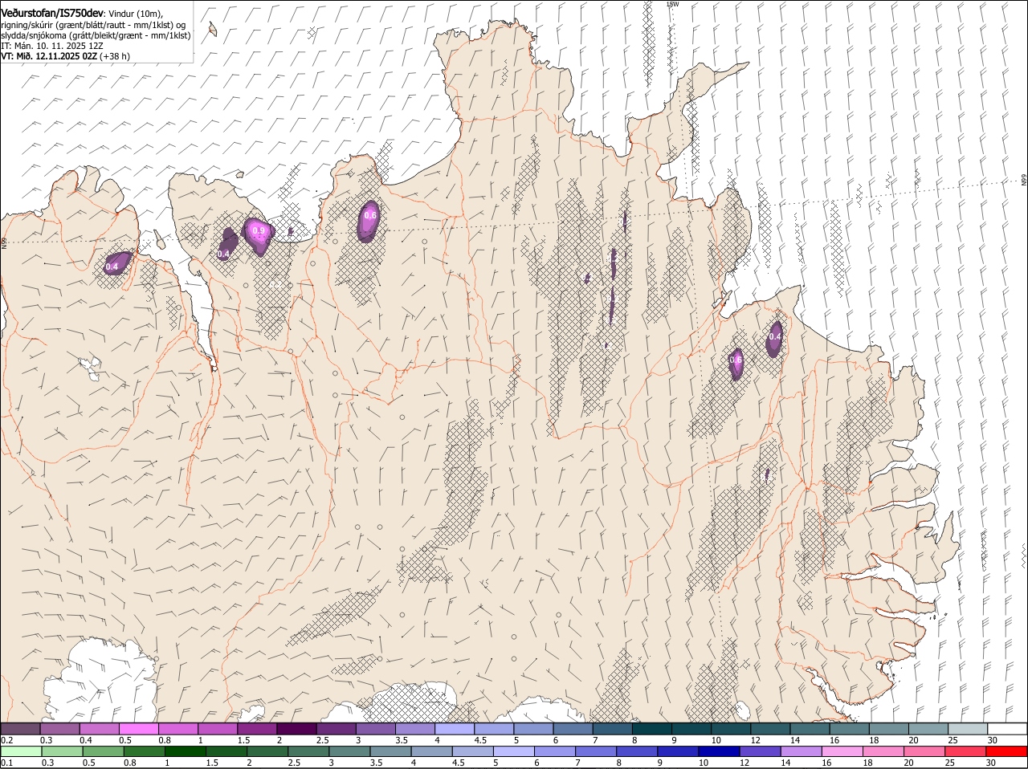Click the title text Veðurstofan/IS750dev
The image size is (1028, 769).
click(x=52, y=14)
